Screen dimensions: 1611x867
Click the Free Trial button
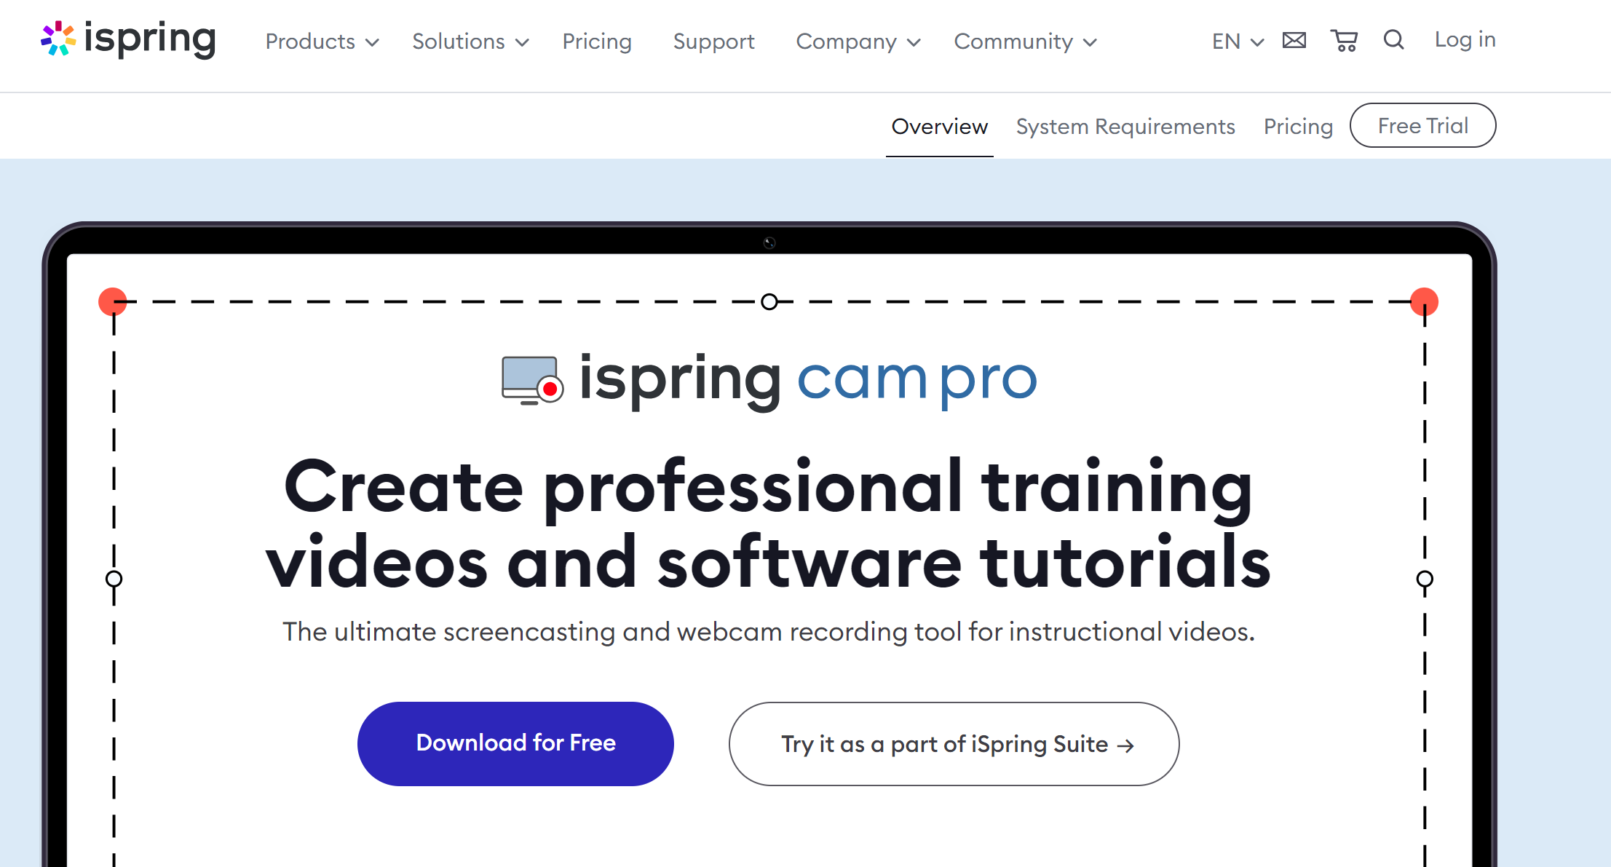pyautogui.click(x=1422, y=125)
